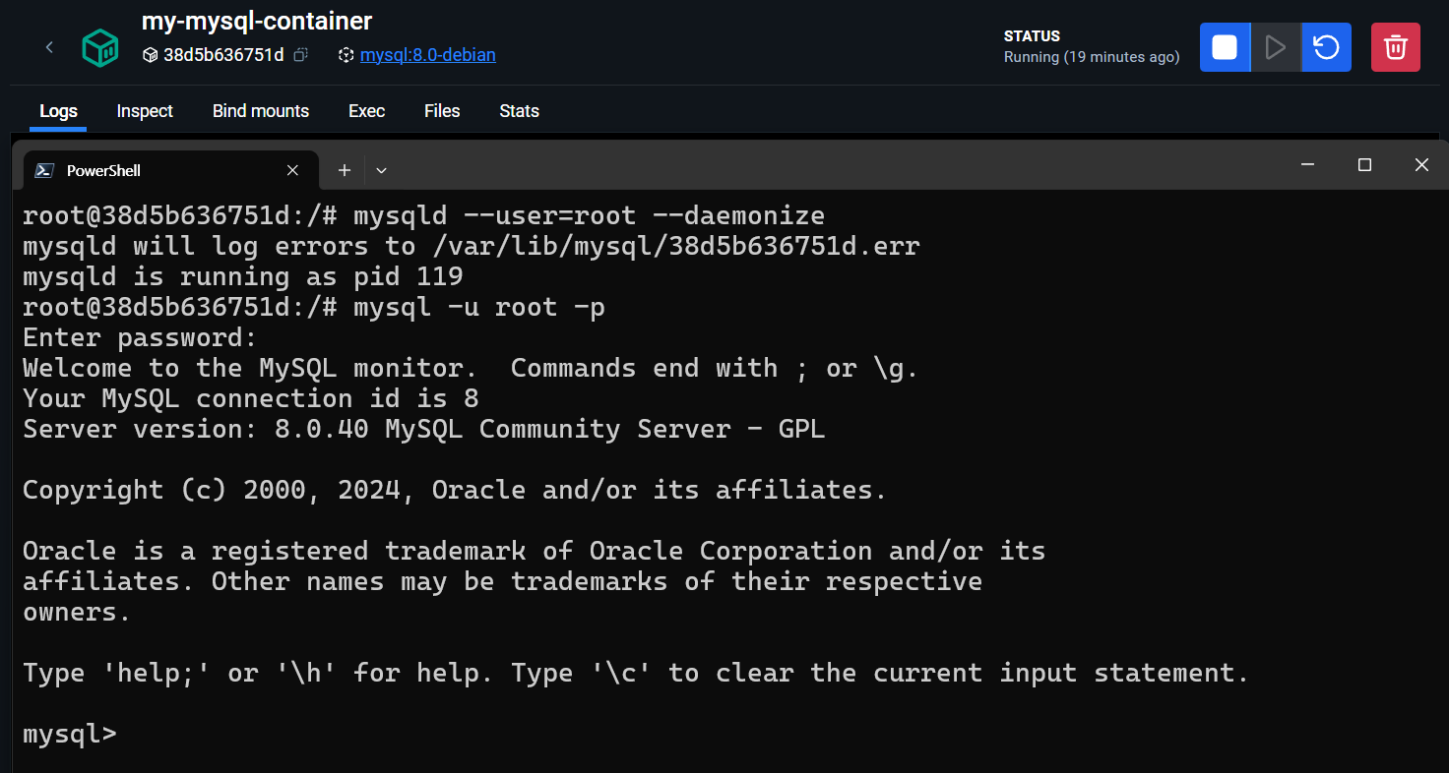
Task: Close the PowerShell terminal window
Action: tap(1420, 165)
